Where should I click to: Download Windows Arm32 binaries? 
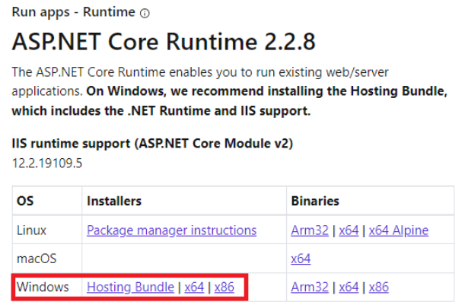click(310, 287)
